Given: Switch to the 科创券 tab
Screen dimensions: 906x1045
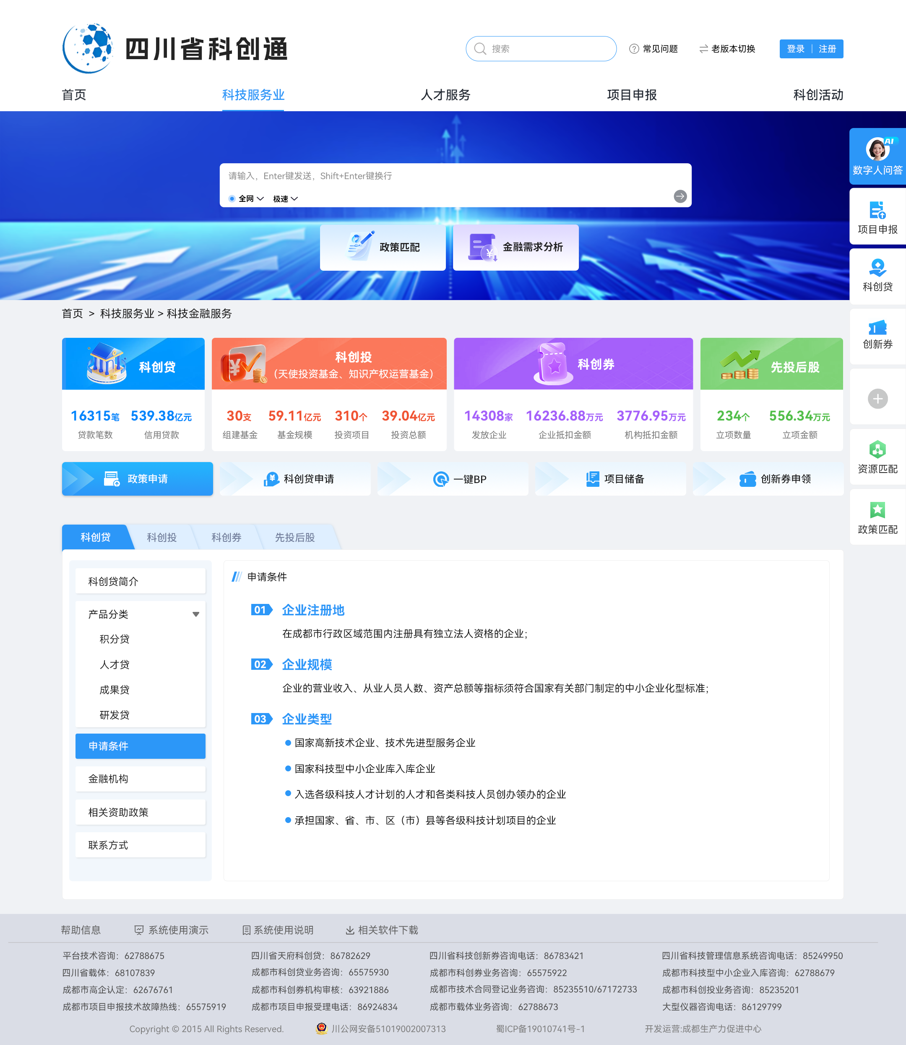Looking at the screenshot, I should click(x=226, y=537).
